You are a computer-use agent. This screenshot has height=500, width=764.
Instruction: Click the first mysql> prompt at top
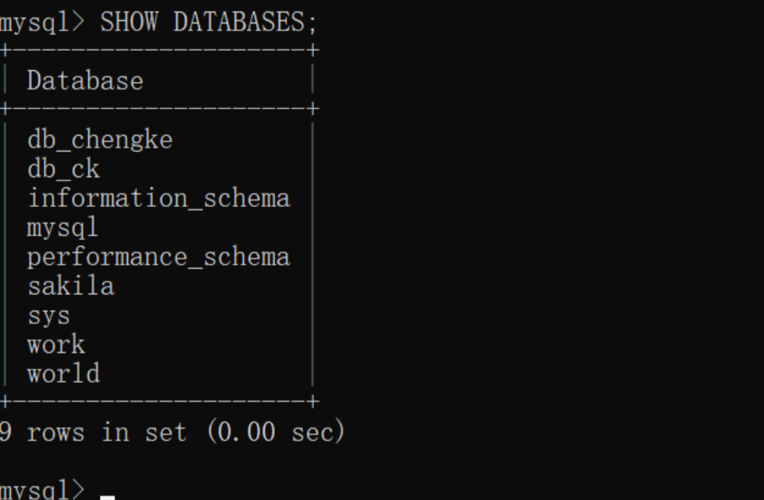pos(41,23)
